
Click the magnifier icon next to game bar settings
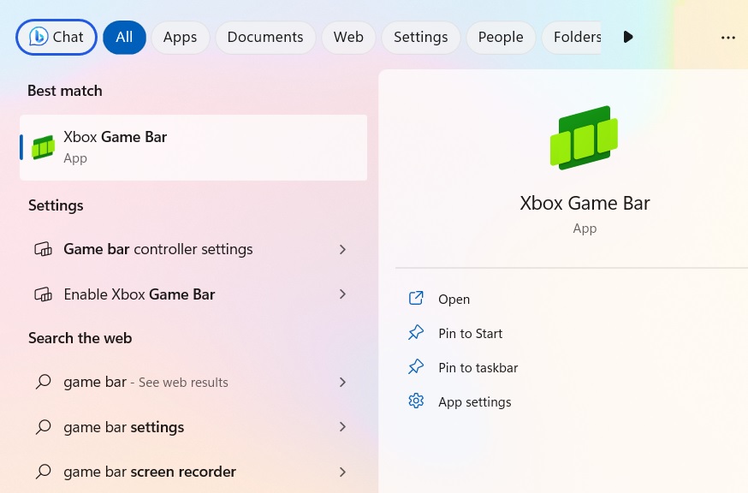[43, 426]
